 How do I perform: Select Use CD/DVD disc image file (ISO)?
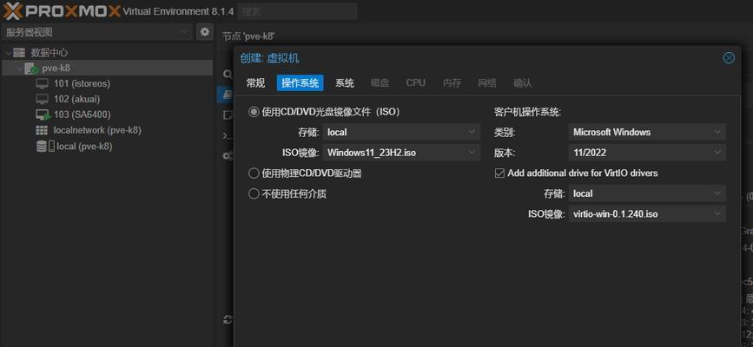pos(253,112)
